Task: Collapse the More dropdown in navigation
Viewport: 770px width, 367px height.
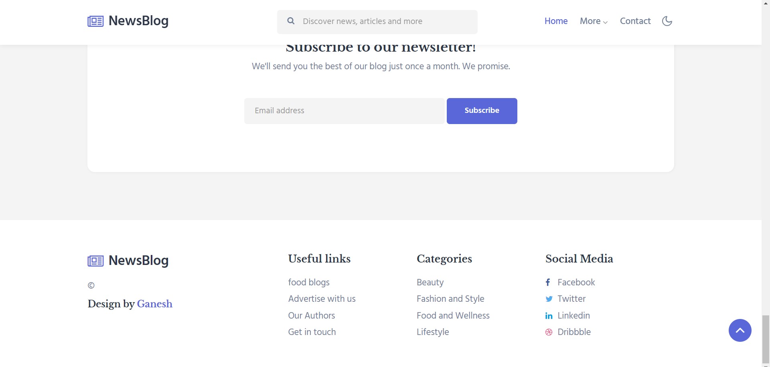Action: tap(594, 21)
